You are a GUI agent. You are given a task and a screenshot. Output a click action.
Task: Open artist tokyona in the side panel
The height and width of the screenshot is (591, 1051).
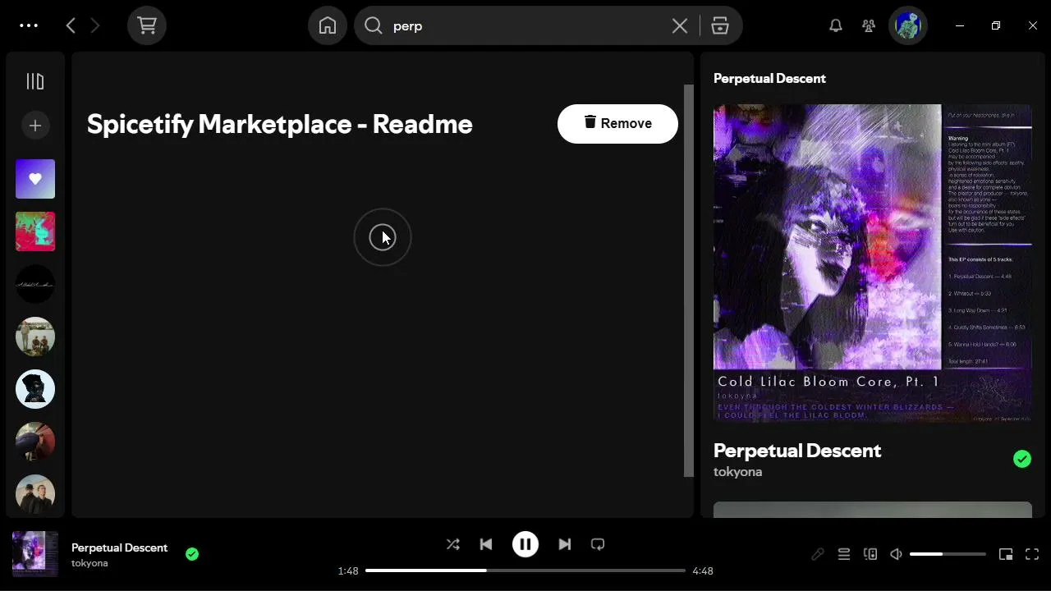coord(737,472)
